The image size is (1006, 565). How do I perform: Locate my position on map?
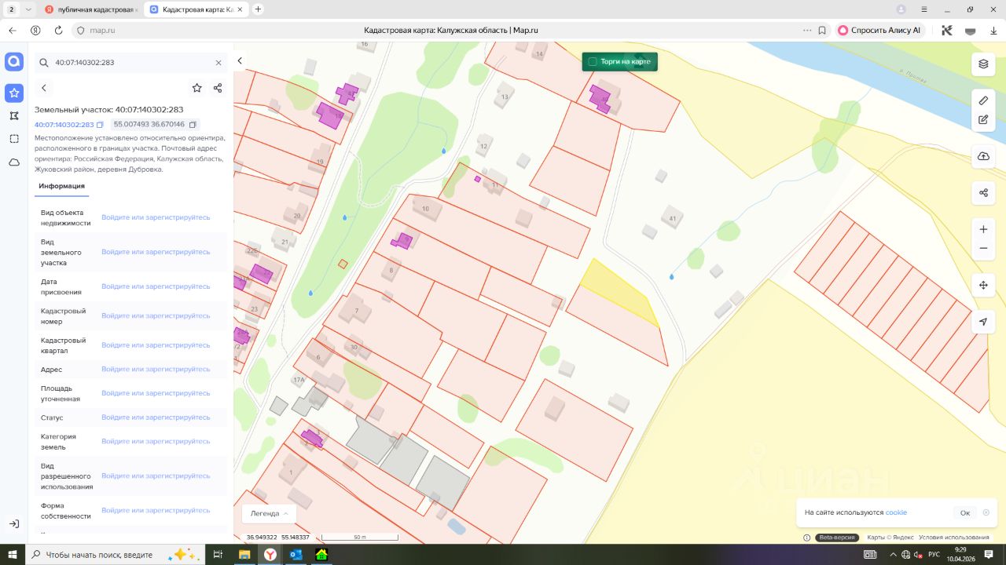[x=983, y=322]
